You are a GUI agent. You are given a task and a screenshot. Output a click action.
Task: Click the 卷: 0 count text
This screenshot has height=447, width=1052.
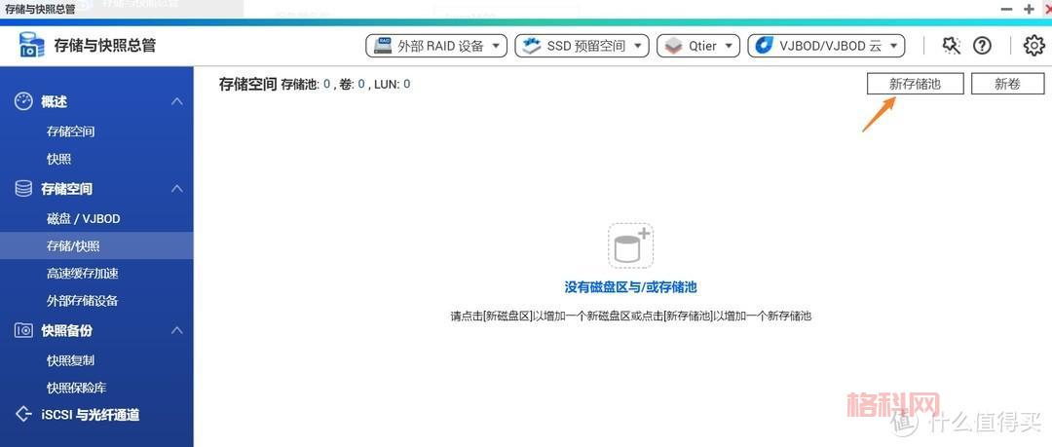point(352,85)
